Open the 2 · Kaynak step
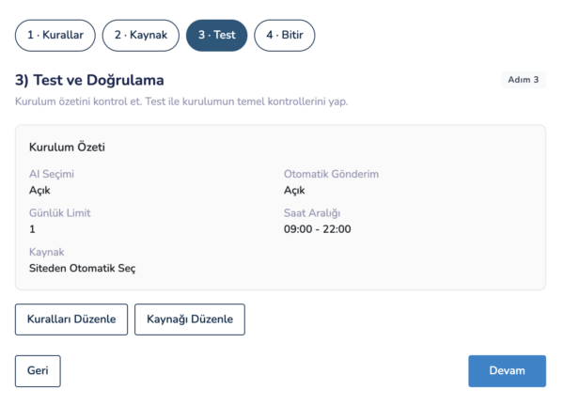 [141, 36]
